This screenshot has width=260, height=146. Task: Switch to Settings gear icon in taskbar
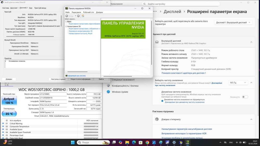pyautogui.click(x=174, y=142)
